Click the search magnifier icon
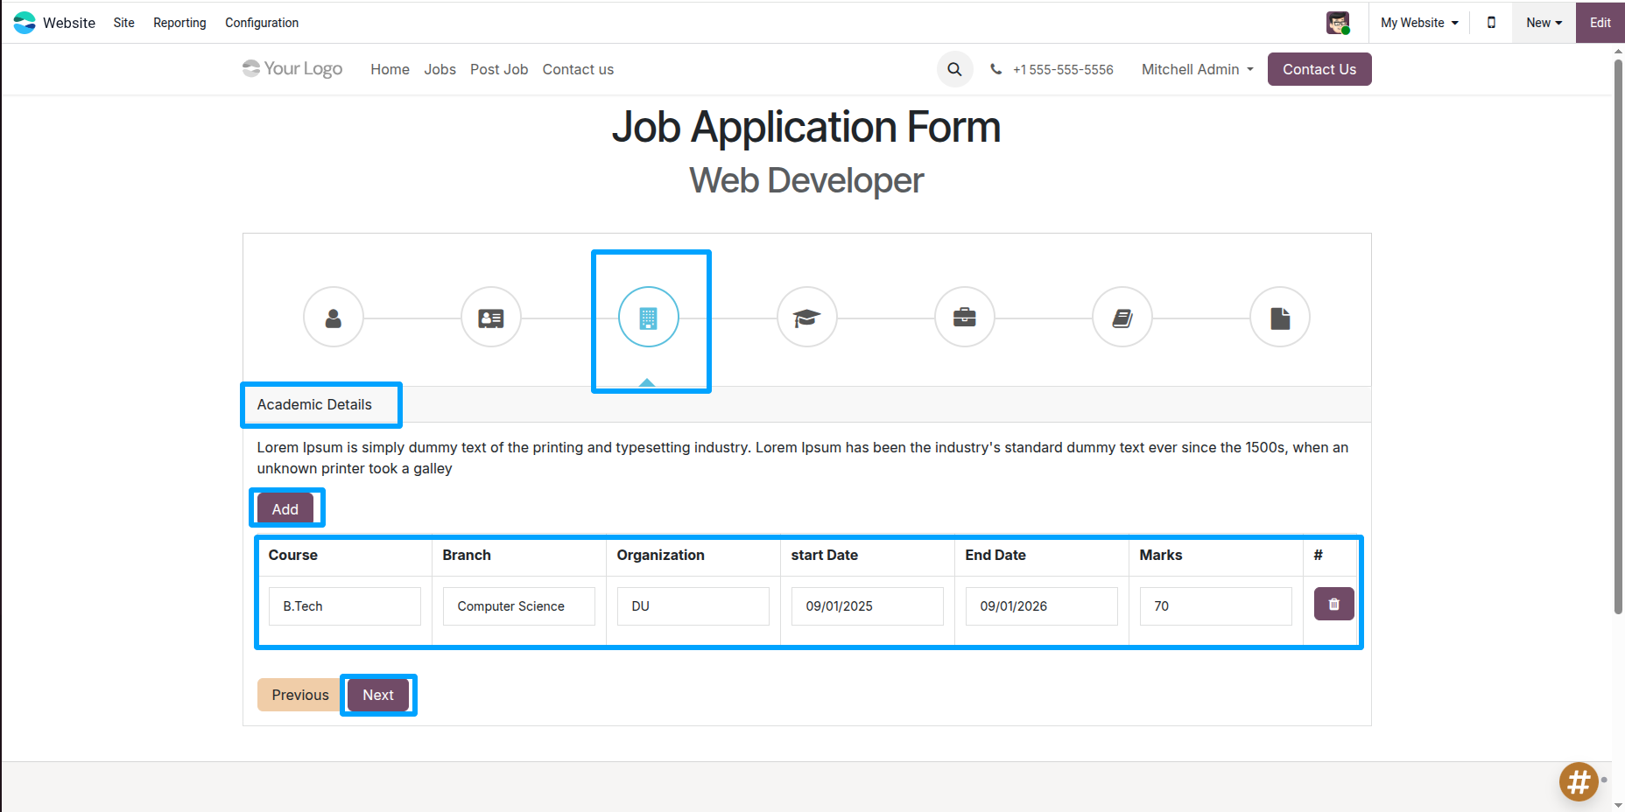This screenshot has width=1625, height=812. click(954, 69)
